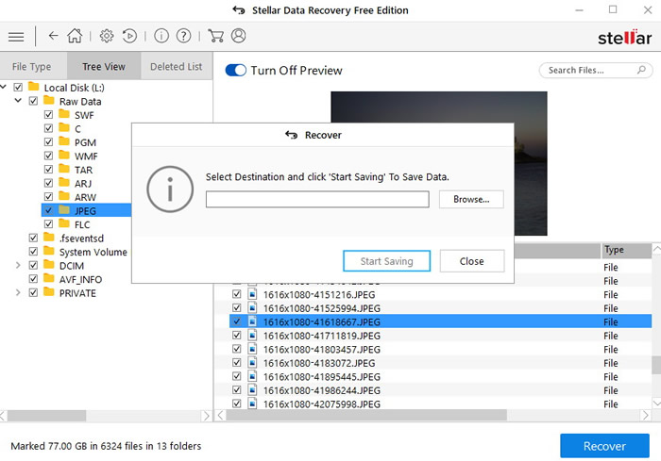Collapse the Local Disk (L:) node
Screen dimensions: 661x461
click(5, 88)
